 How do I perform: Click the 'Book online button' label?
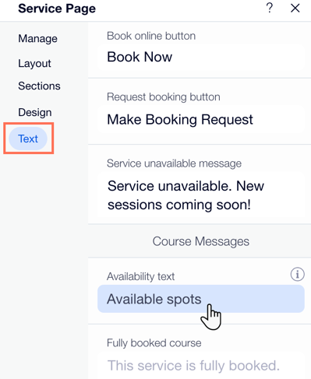pos(151,36)
